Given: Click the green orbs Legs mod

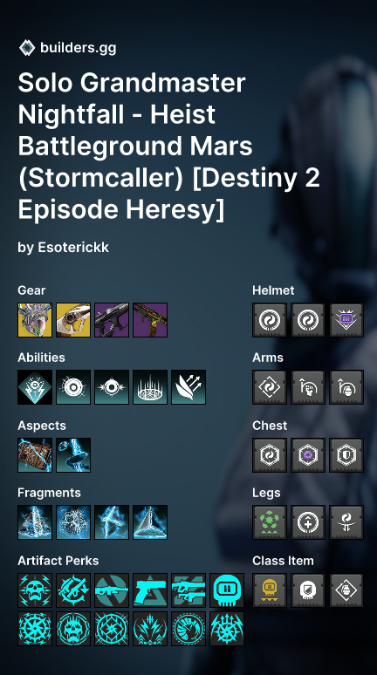Looking at the screenshot, I should (x=270, y=522).
